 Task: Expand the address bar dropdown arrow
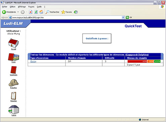(x=123, y=17)
